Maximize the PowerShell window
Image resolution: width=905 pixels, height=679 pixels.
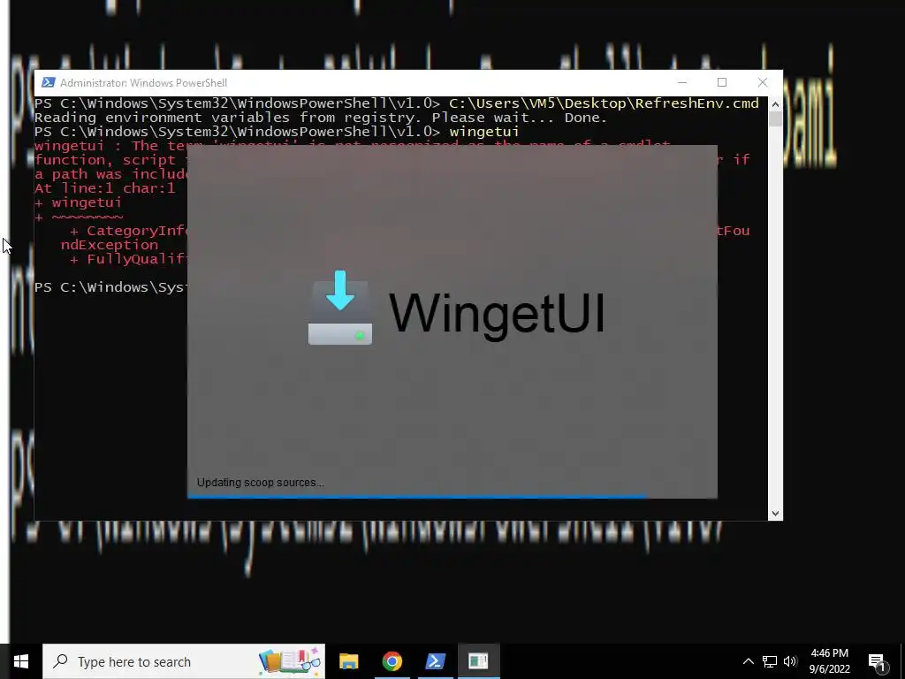pos(722,82)
